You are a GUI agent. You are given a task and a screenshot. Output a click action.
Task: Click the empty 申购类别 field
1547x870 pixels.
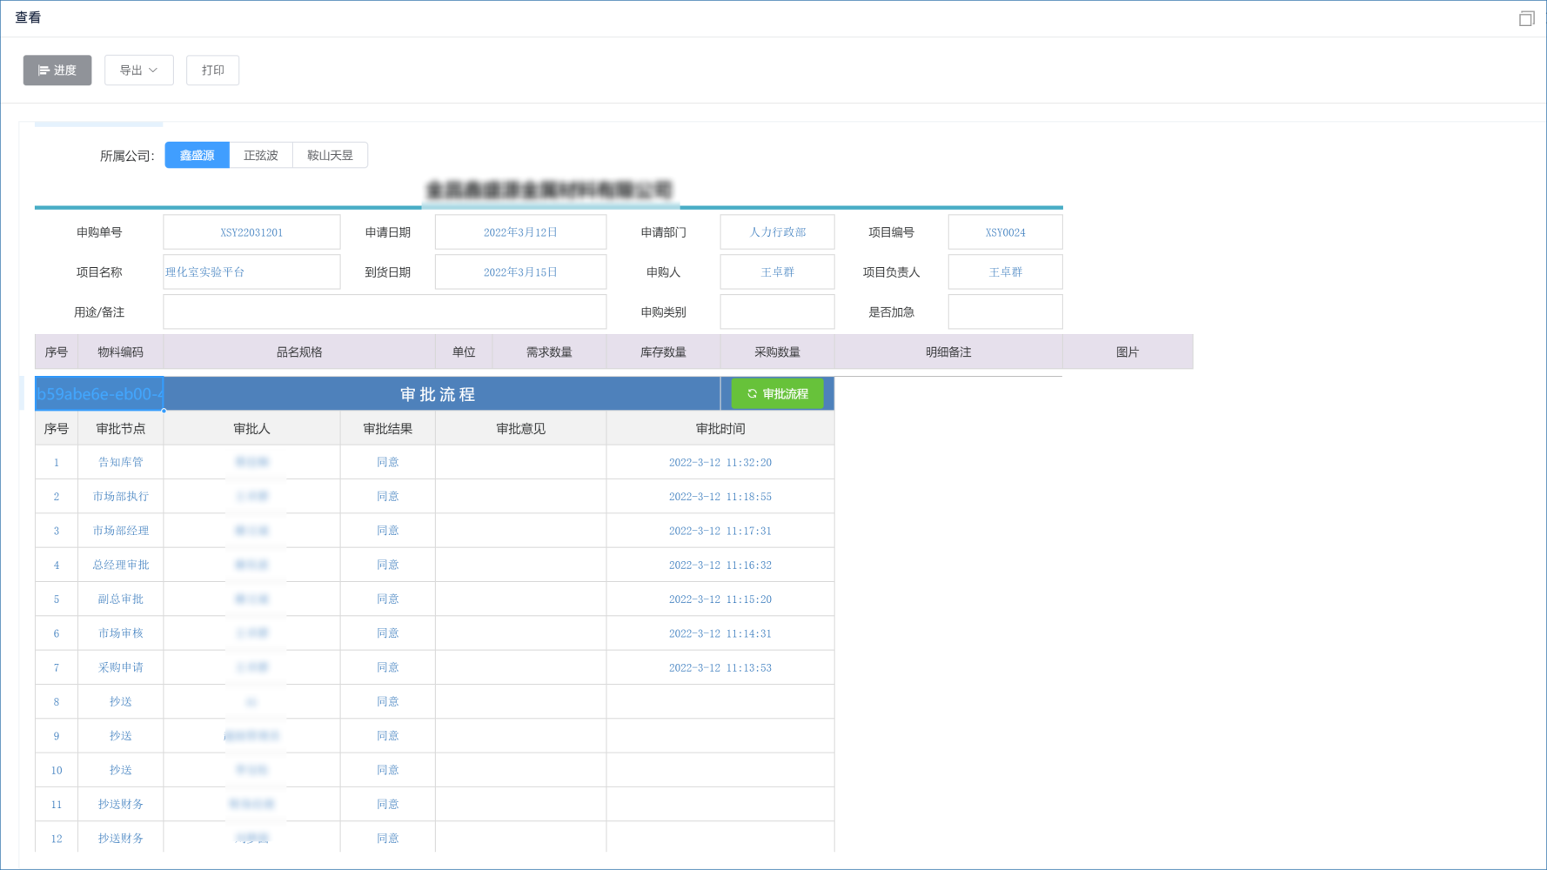tap(777, 312)
